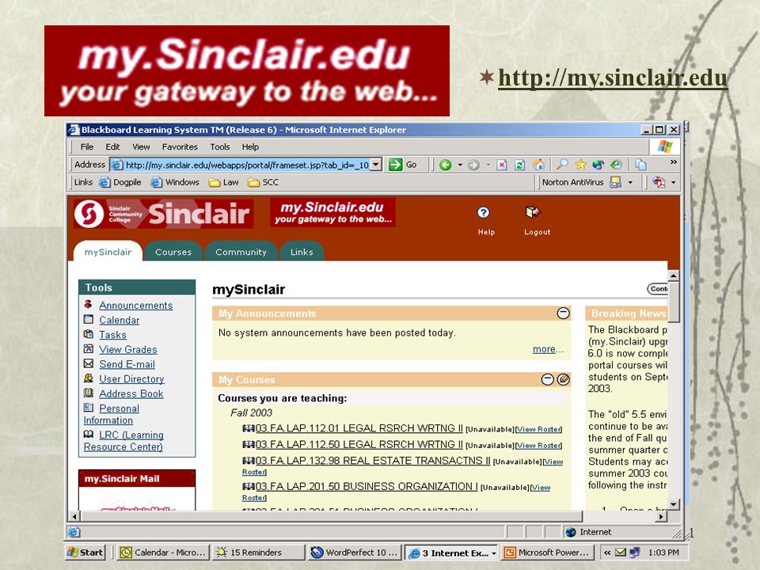Click the Logout door icon
Image resolution: width=760 pixels, height=570 pixels.
(x=532, y=212)
